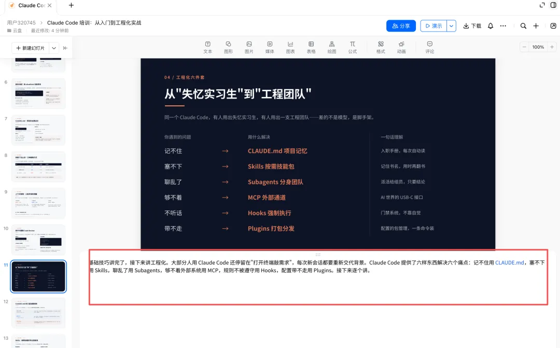Click the CLAUDE.md link in notes
Screen dimensions: 560x348
tap(509, 262)
